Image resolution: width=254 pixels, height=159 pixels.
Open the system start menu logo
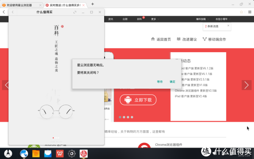coord(8,153)
